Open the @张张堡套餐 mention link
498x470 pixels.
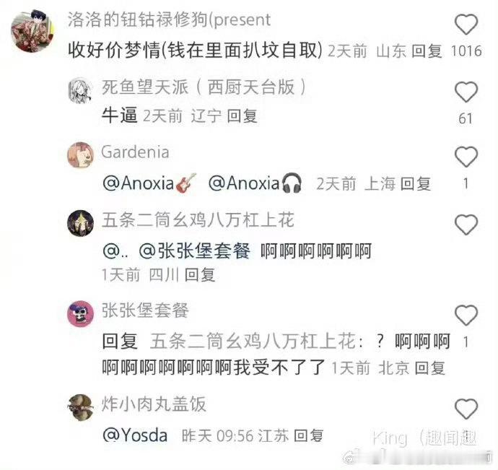194,251
